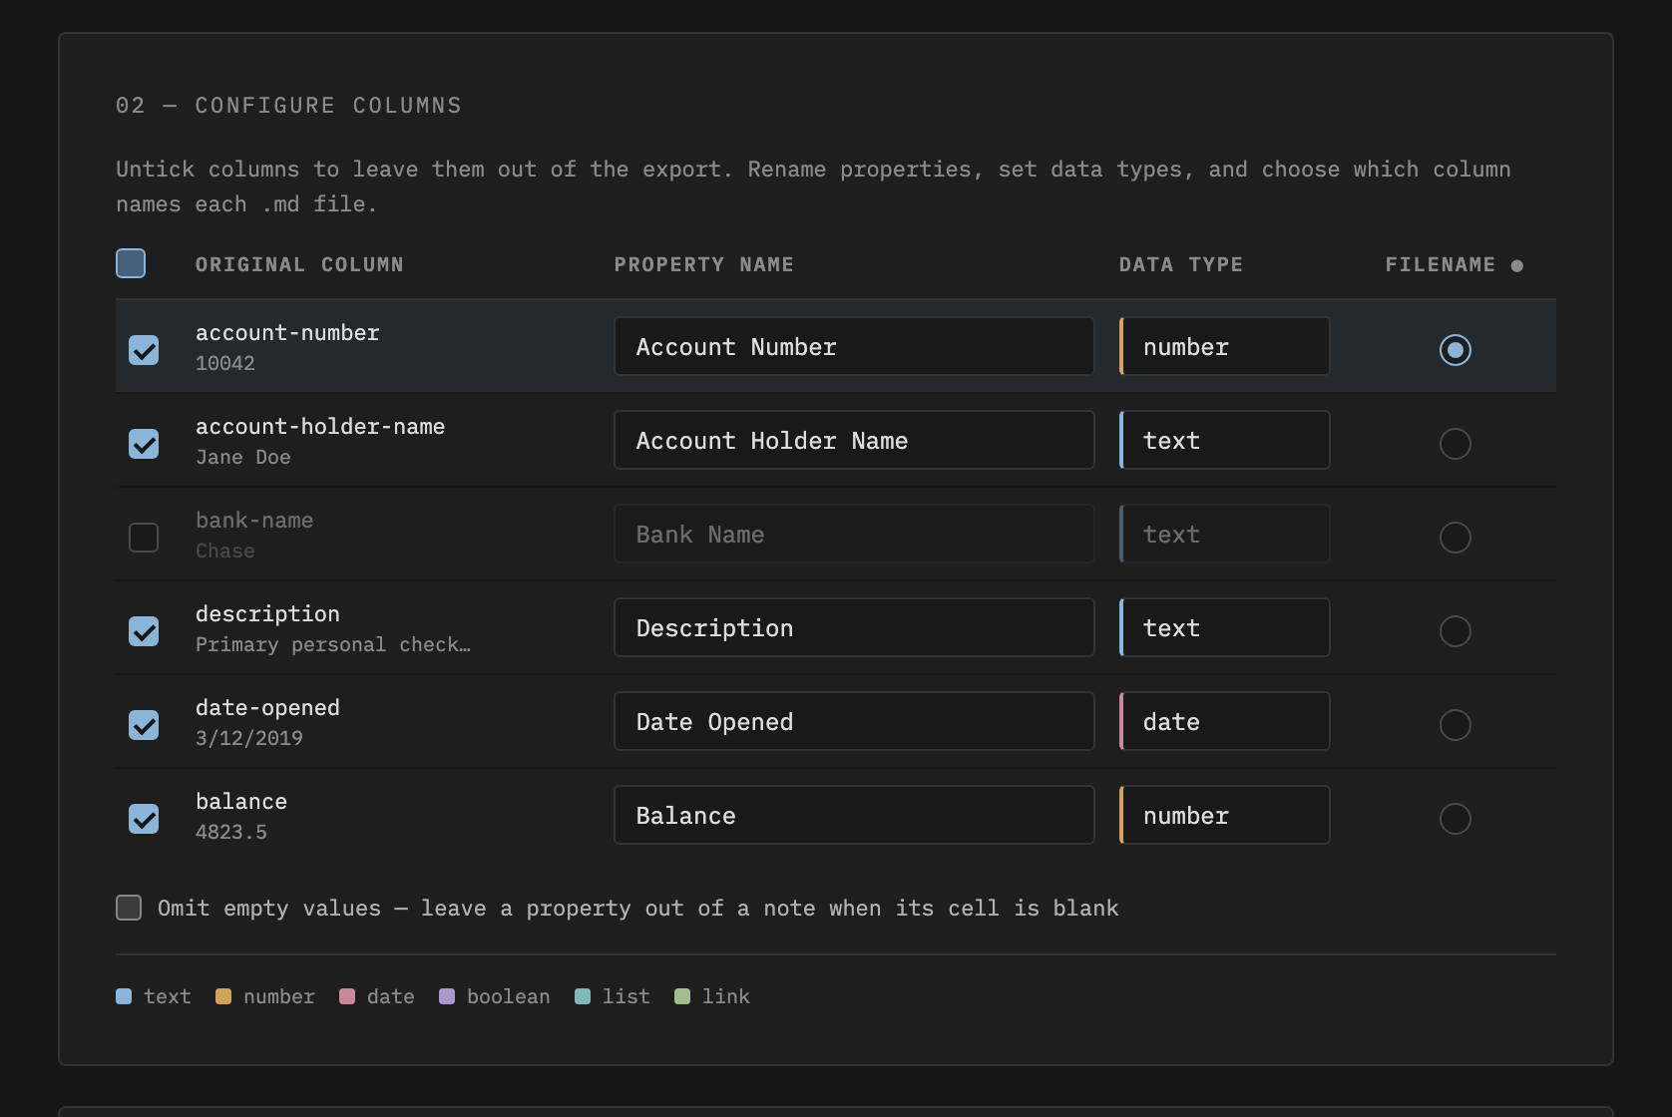Viewport: 1672px width, 1117px height.
Task: Open data type dropdown for Balance
Action: [1225, 815]
